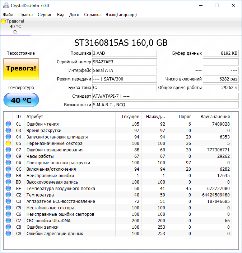The height and width of the screenshot is (253, 242).
Task: Click the blue status orb for Ошибки чтения
Action: 8,124
